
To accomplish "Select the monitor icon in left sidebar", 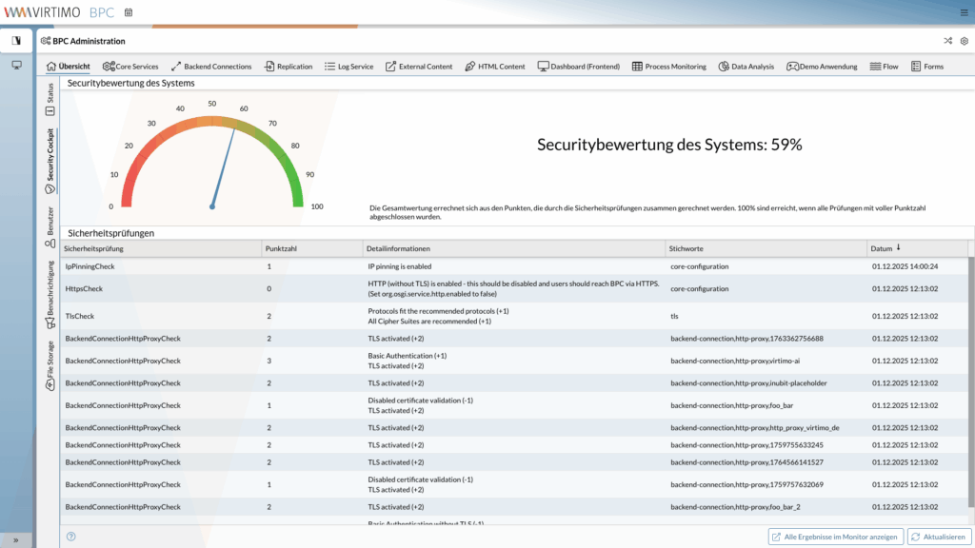I will (16, 65).
